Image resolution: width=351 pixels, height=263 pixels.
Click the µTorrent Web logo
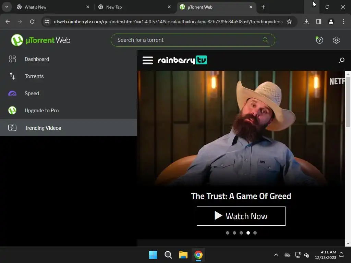[x=40, y=40]
